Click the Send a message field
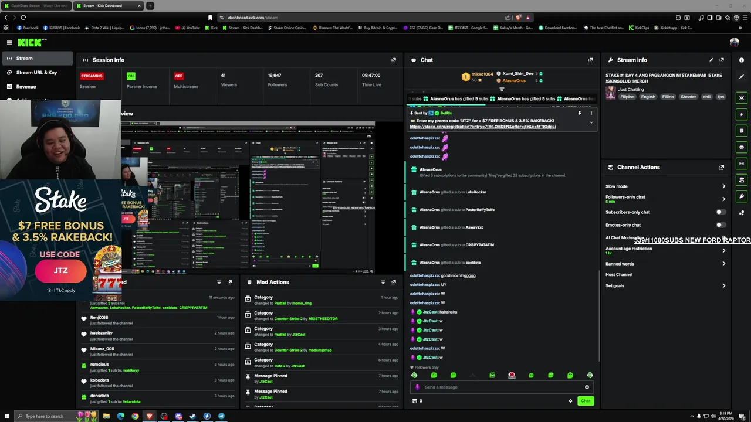751x422 pixels. (x=502, y=387)
